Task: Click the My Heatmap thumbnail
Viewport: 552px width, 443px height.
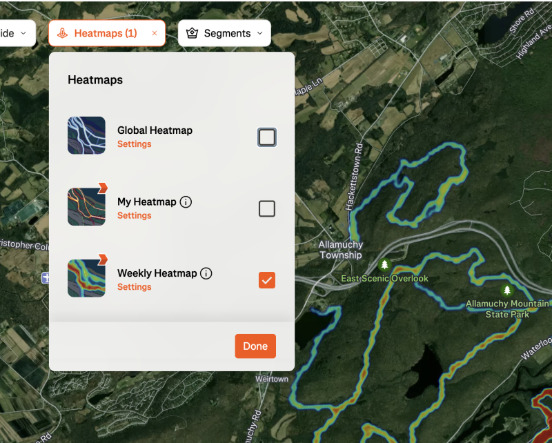Action: pyautogui.click(x=86, y=207)
